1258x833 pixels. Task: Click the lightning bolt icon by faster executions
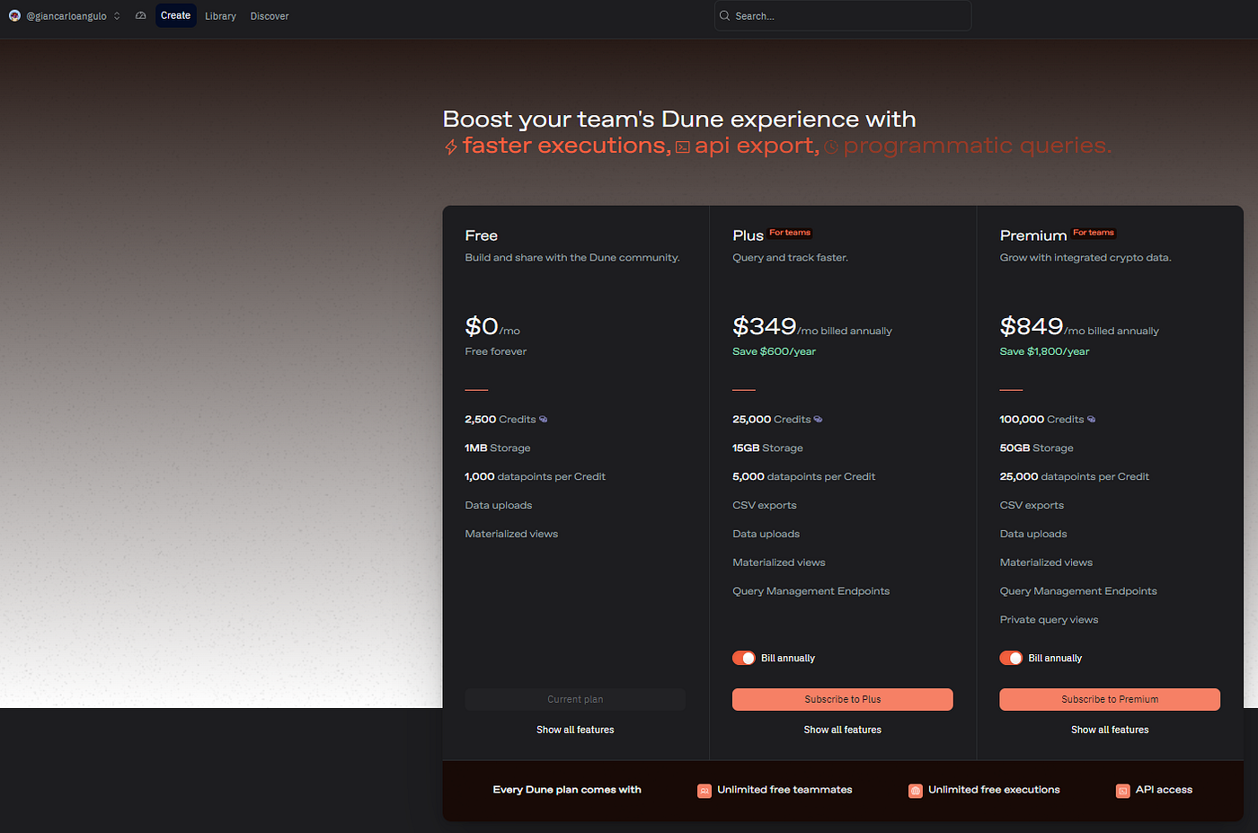451,146
